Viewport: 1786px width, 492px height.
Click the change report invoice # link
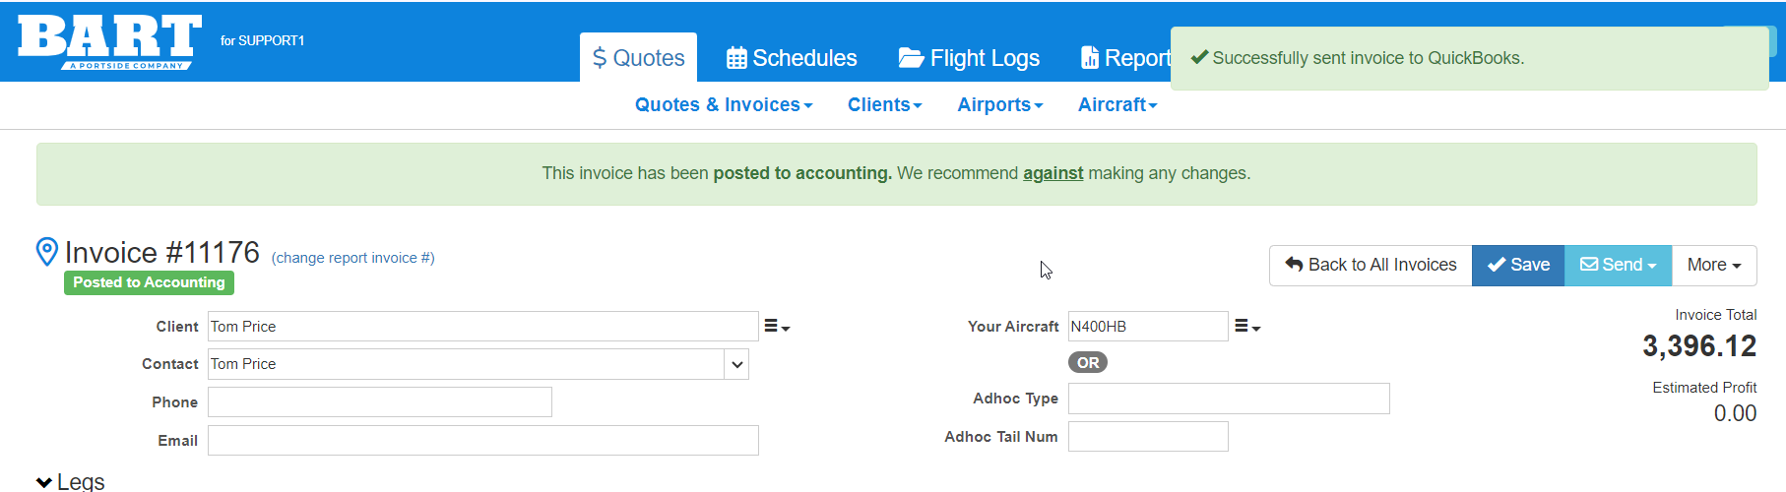click(352, 258)
